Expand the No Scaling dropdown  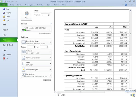click(x=50, y=75)
